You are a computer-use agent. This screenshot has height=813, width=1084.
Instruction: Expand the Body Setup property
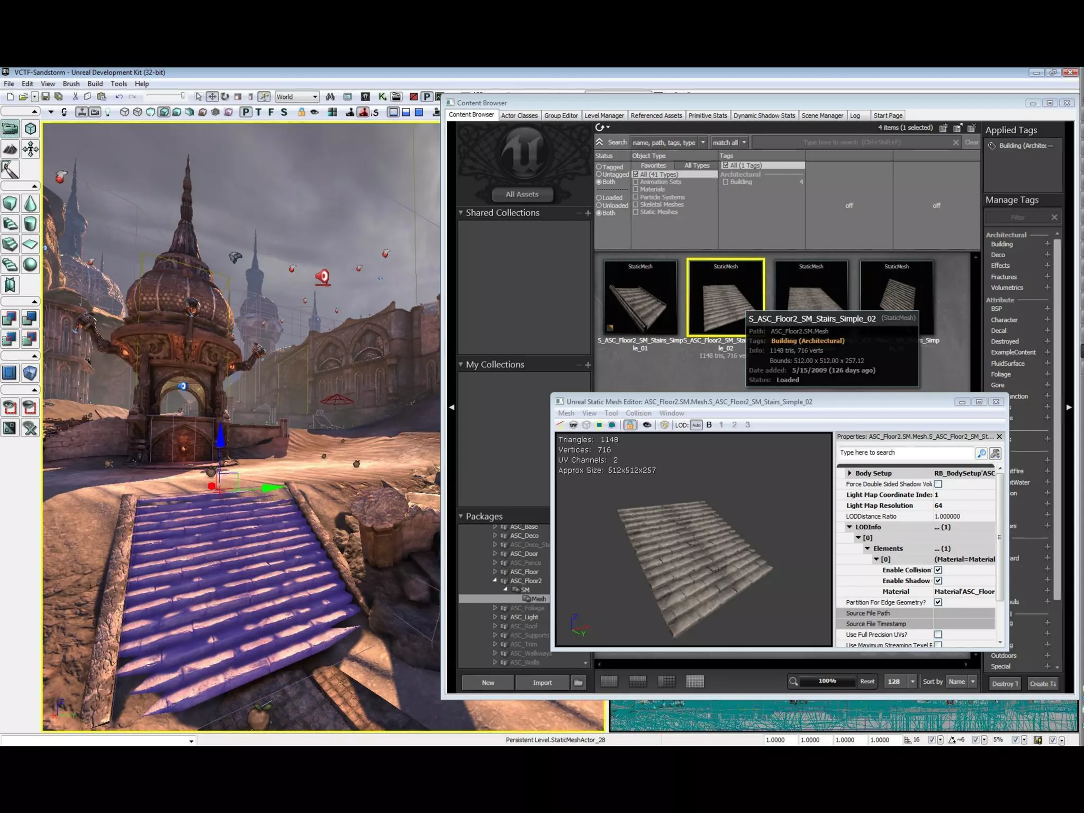coord(850,473)
